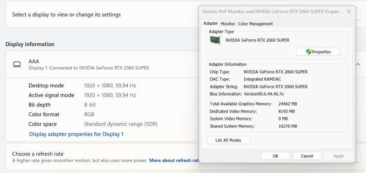Click Standard dynamic range (SDR) value

(121, 124)
